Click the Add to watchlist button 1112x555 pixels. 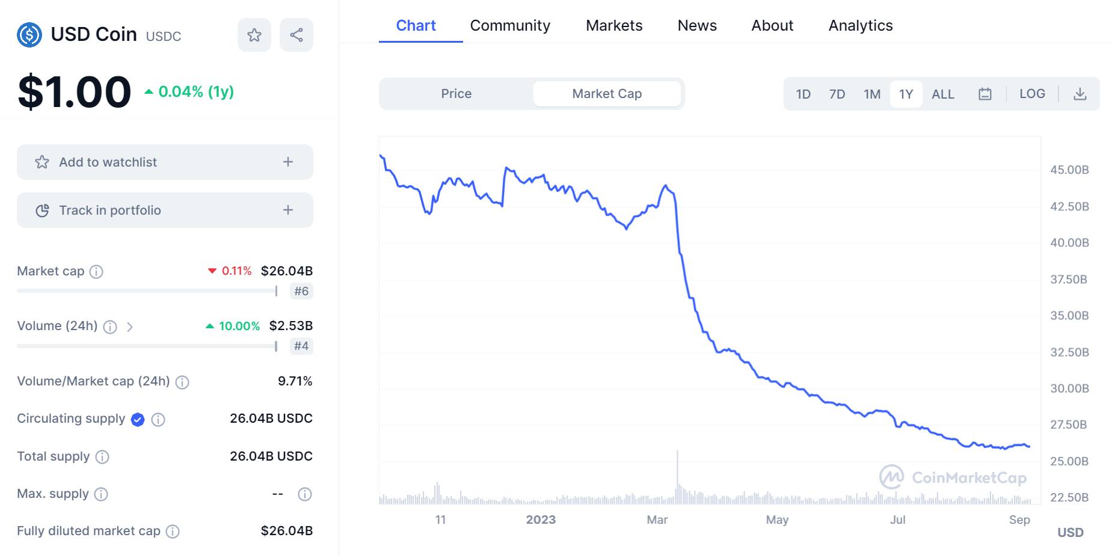pyautogui.click(x=165, y=162)
